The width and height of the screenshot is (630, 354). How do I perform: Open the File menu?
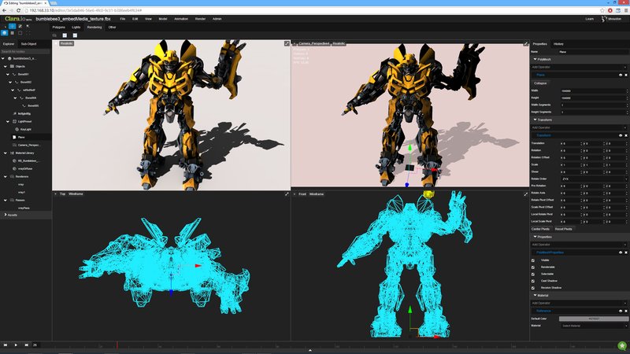(123, 19)
